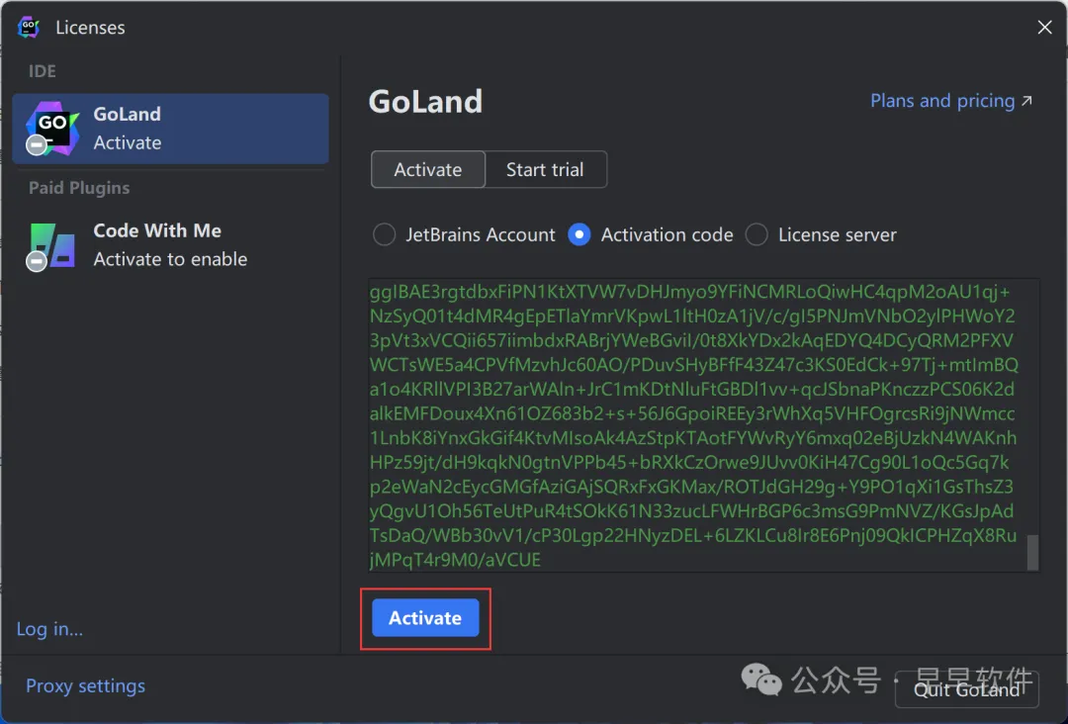The width and height of the screenshot is (1068, 724).
Task: Open Proxy settings link
Action: click(x=85, y=686)
